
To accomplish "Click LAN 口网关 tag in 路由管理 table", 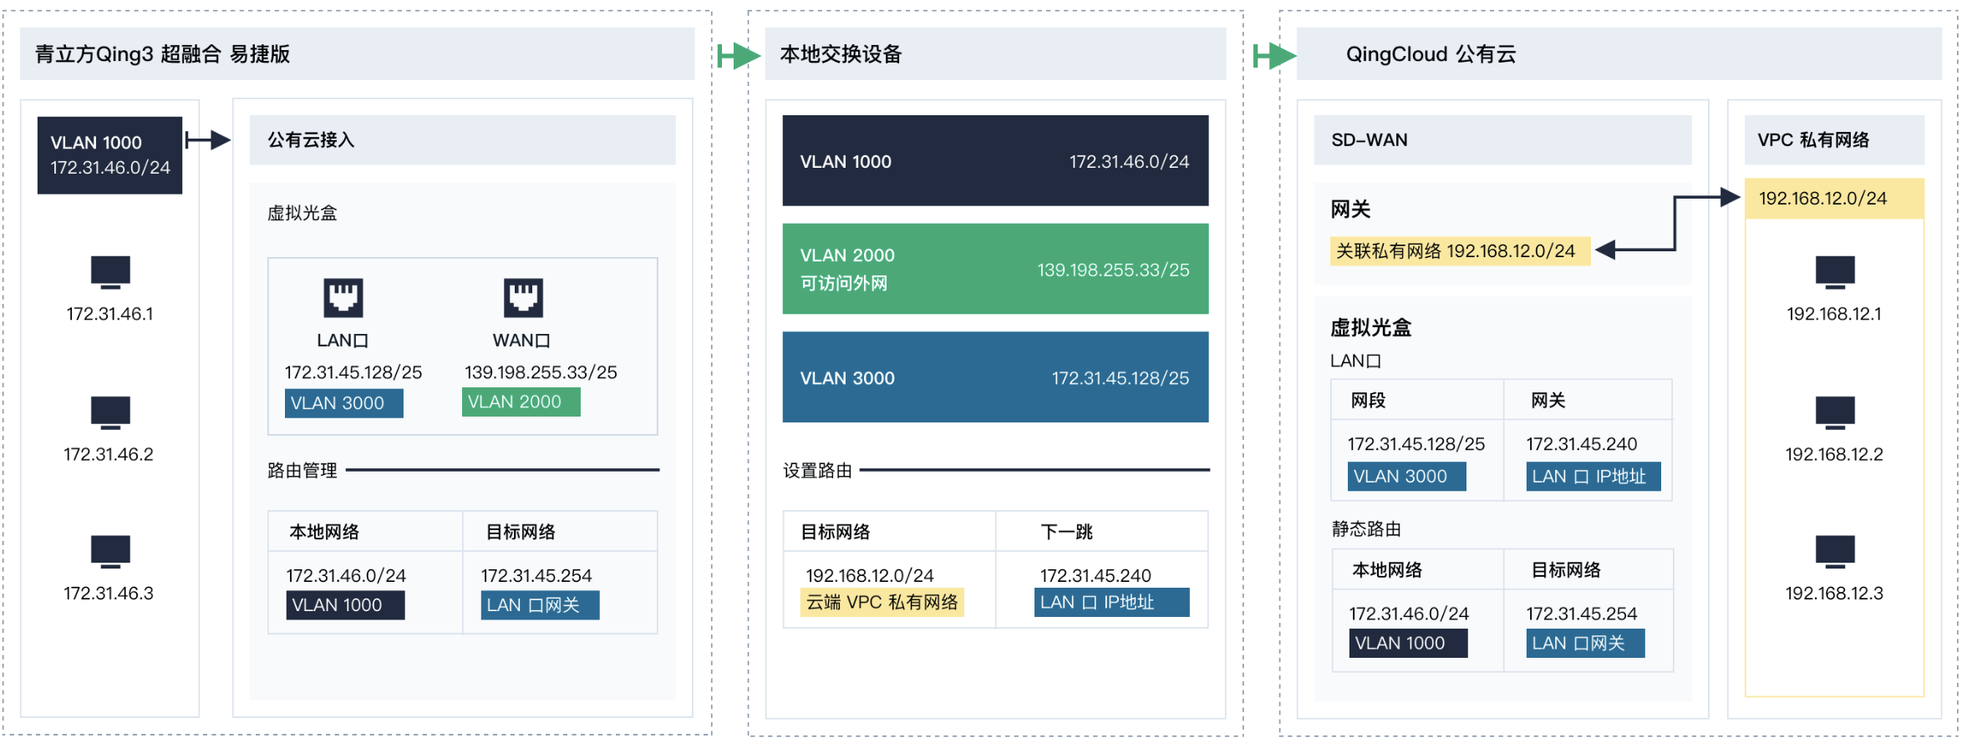I will 540,605.
